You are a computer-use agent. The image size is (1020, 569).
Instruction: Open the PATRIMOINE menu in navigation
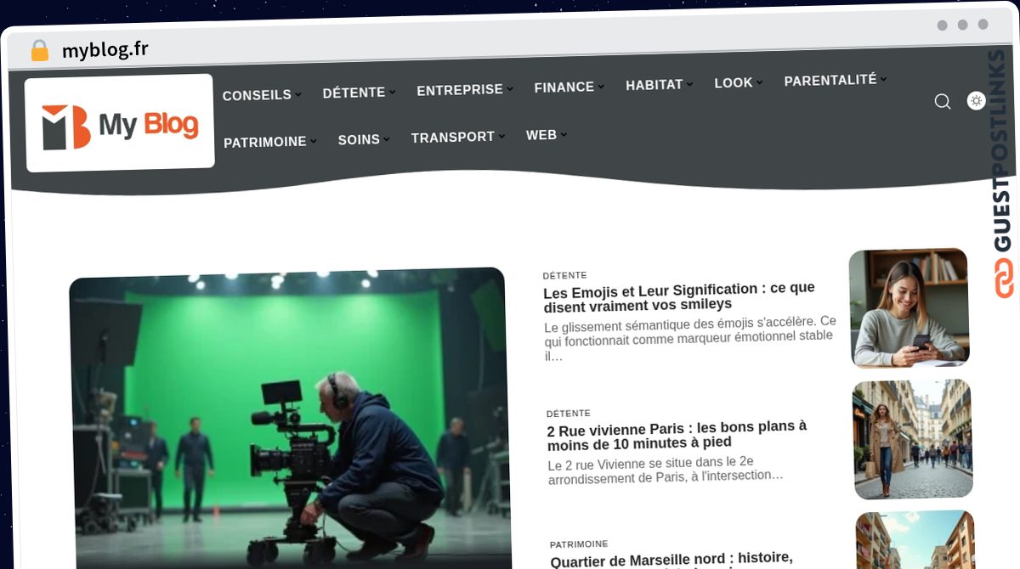pyautogui.click(x=265, y=143)
